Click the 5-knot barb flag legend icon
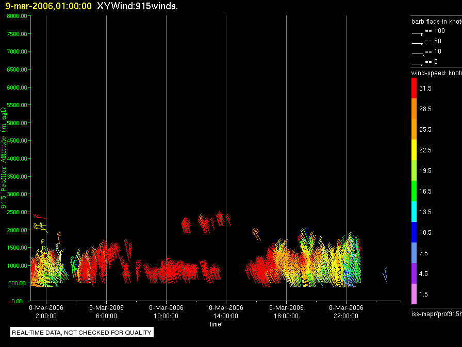 pyautogui.click(x=417, y=64)
